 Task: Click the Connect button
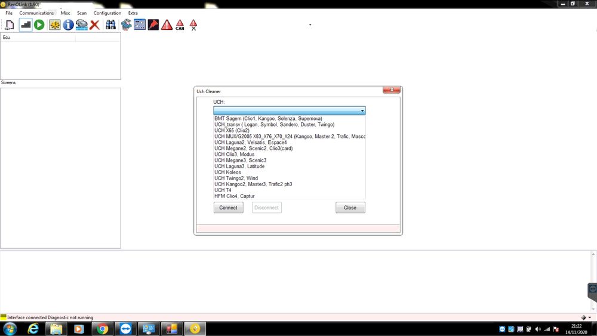pos(228,208)
